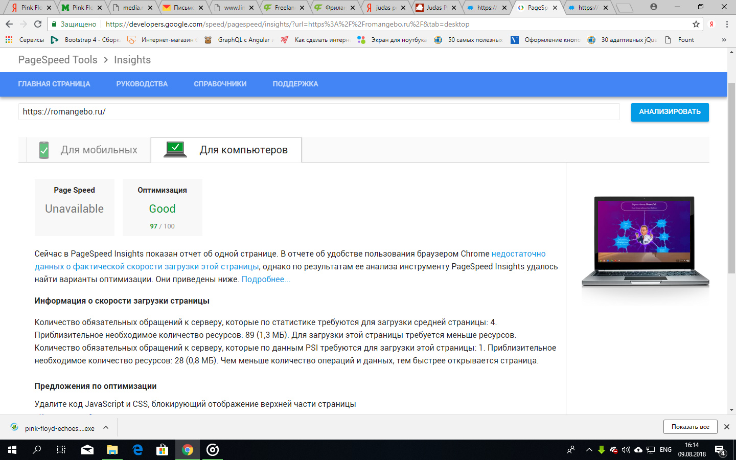This screenshot has height=460, width=736.
Task: Open the network icon in system tray
Action: 651,450
